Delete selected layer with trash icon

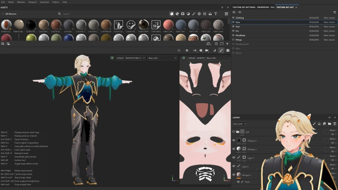click(335, 124)
